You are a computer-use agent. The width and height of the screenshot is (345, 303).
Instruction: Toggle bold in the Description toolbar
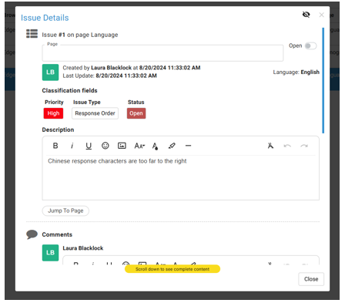click(55, 146)
